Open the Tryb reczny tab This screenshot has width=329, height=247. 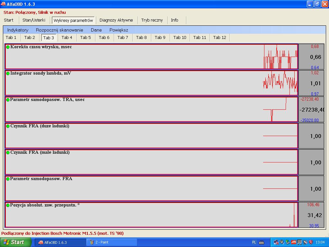pos(152,20)
